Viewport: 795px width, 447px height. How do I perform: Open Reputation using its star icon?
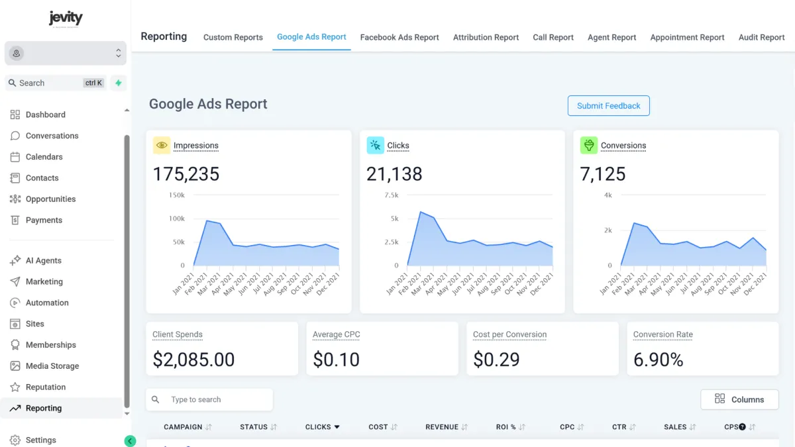(x=15, y=387)
